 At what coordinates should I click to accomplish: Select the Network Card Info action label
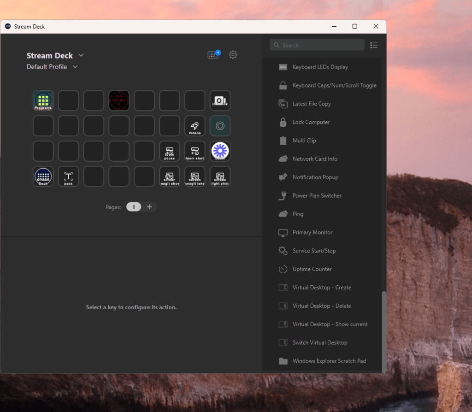tap(315, 159)
